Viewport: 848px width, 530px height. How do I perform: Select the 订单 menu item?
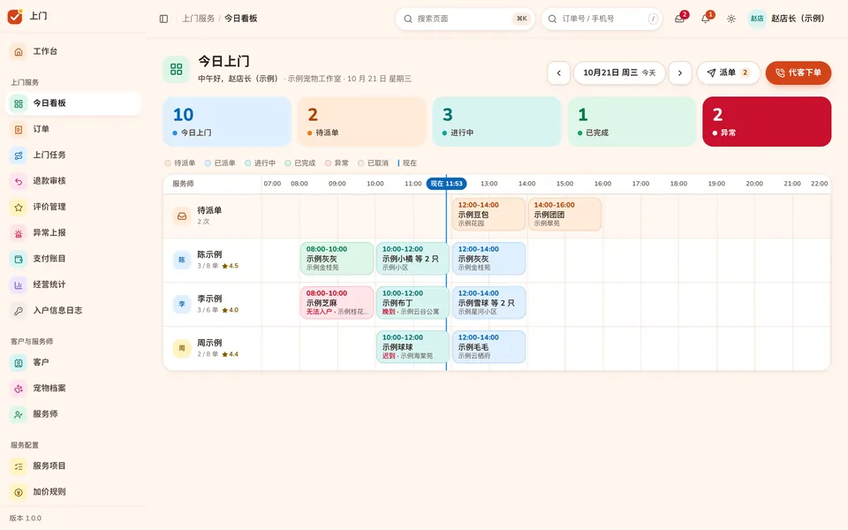(x=73, y=129)
